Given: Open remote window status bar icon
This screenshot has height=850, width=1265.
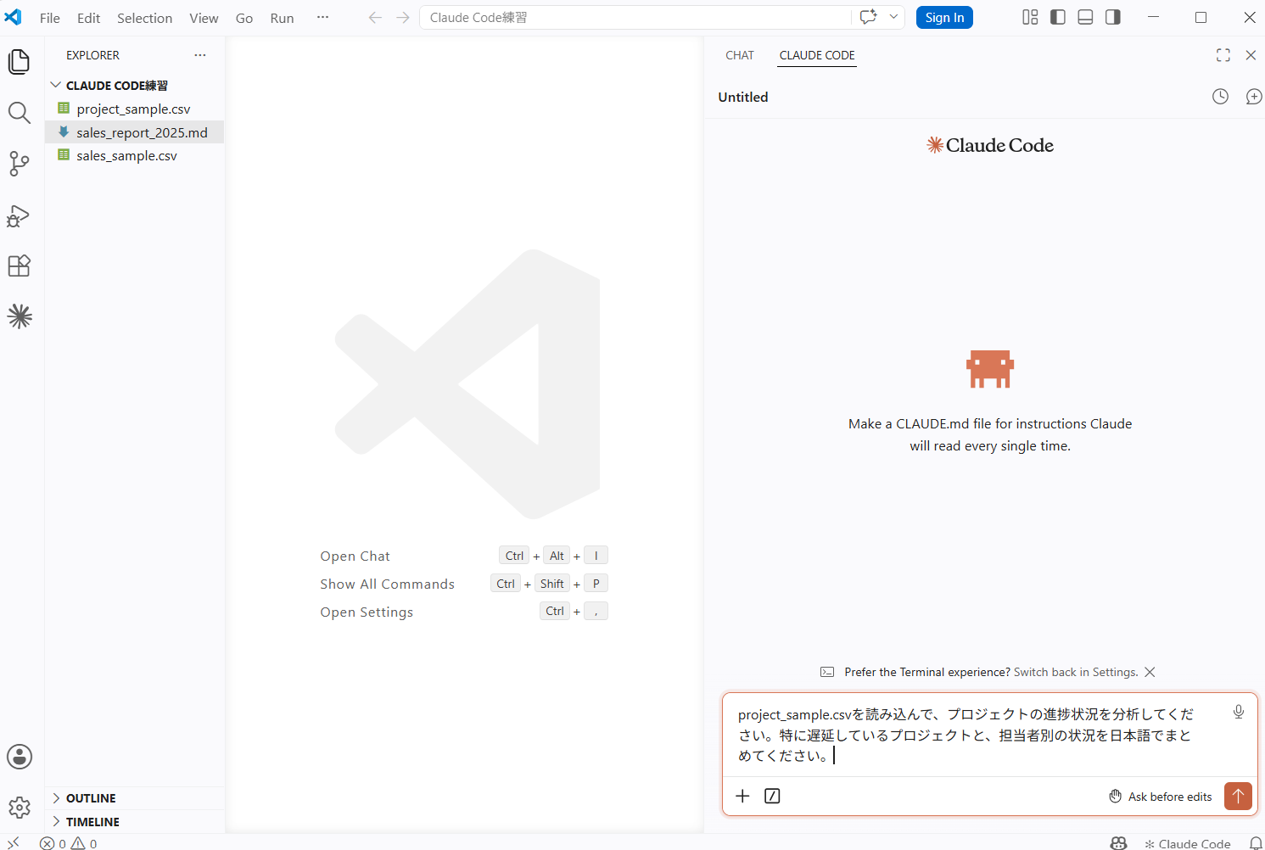Looking at the screenshot, I should (14, 843).
